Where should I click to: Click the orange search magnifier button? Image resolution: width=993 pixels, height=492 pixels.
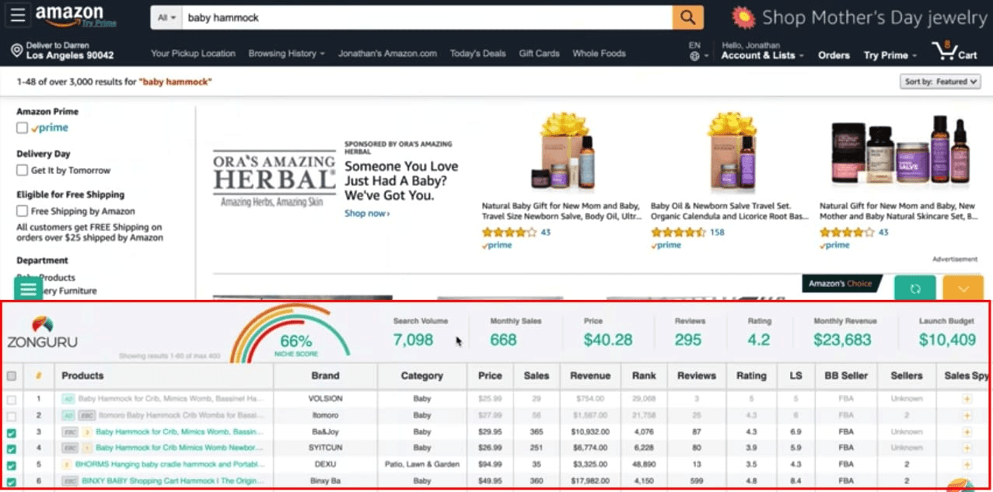click(687, 17)
